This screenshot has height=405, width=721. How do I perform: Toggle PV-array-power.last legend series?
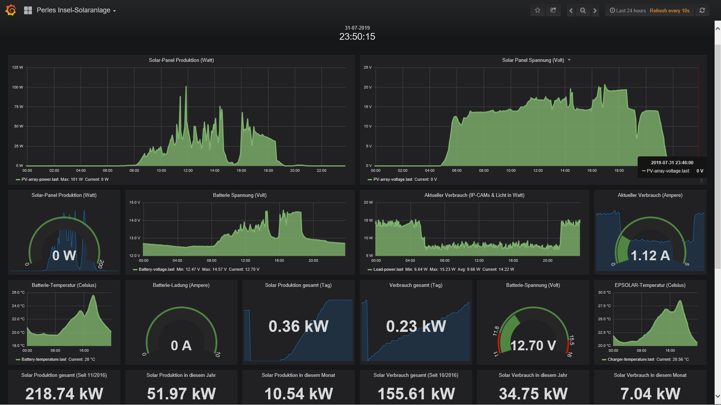click(40, 180)
